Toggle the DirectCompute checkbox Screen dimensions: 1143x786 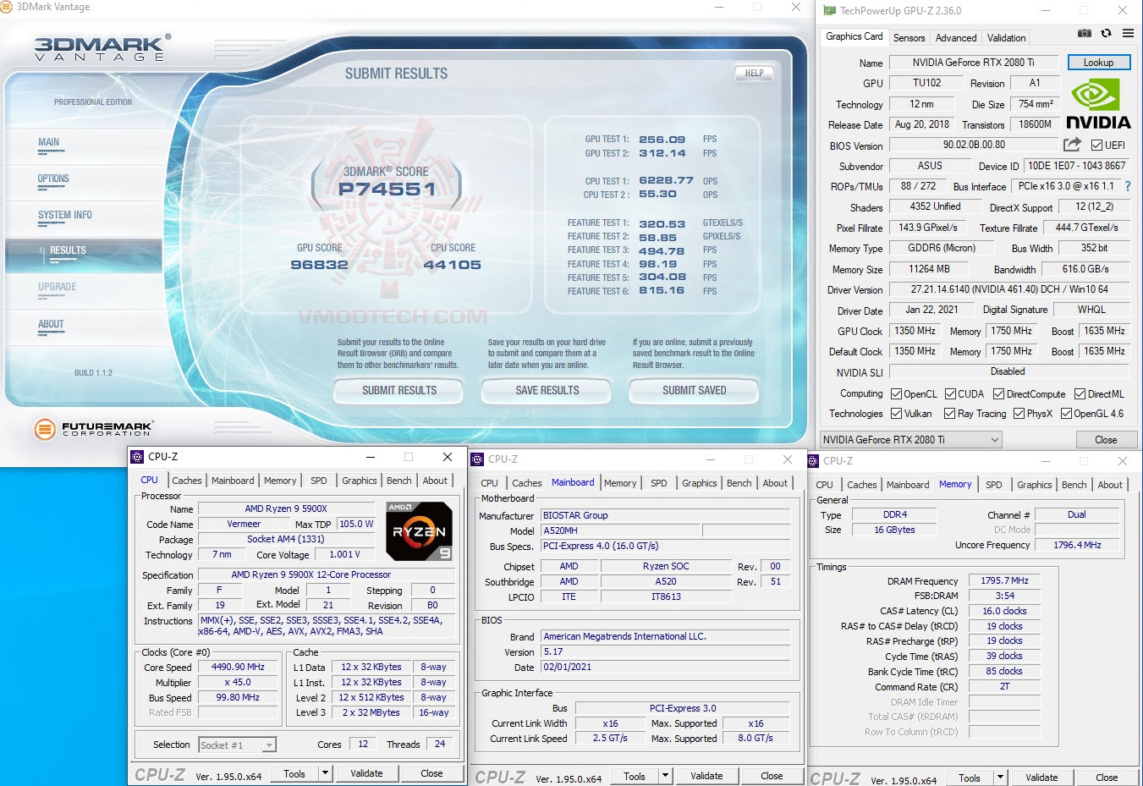(998, 394)
